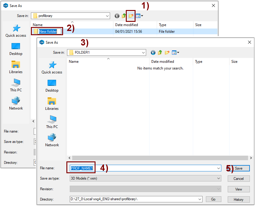Click the Create New Folder icon beside proflibrary
Viewport: 255px width, 206px height.
tap(131, 16)
